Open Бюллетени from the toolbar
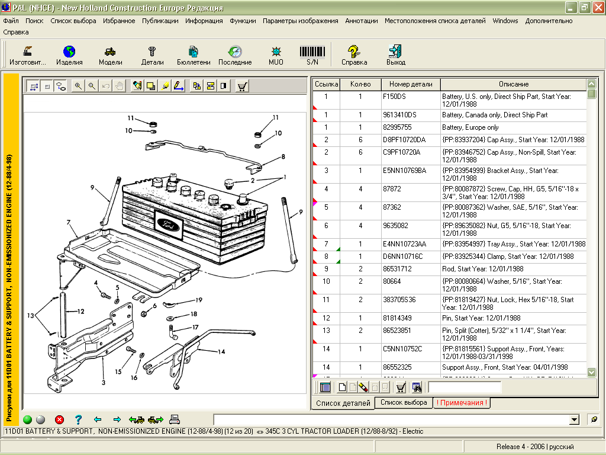Image resolution: width=606 pixels, height=455 pixels. pos(194,55)
